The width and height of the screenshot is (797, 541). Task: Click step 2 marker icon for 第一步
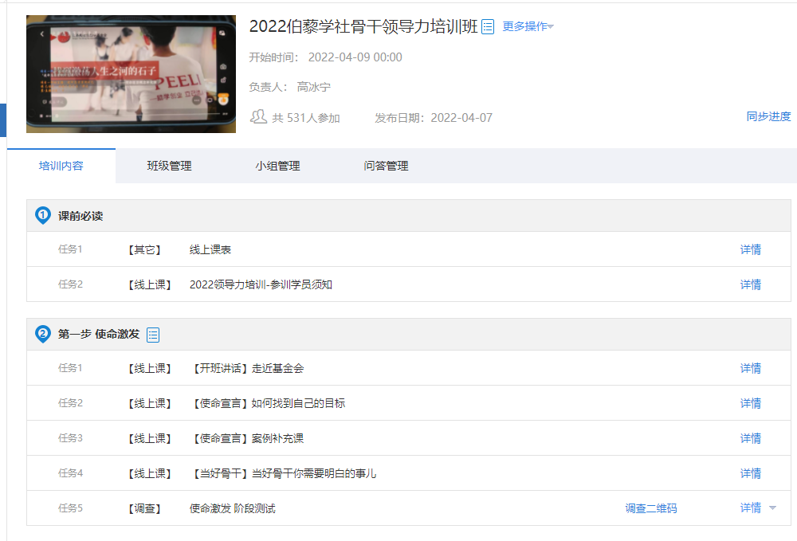(x=43, y=335)
